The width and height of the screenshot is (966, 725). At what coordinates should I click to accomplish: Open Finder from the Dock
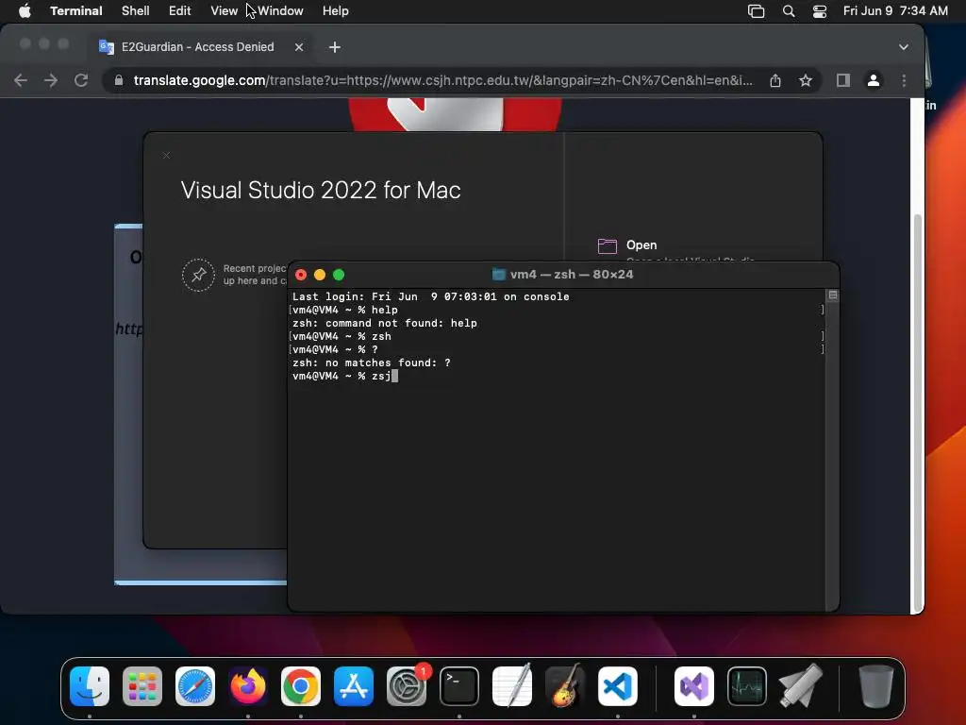(90, 686)
